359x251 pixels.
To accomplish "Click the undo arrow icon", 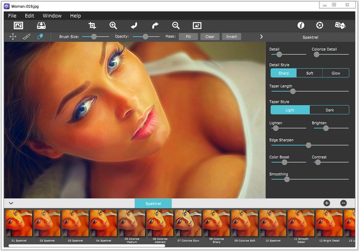I will click(x=134, y=26).
